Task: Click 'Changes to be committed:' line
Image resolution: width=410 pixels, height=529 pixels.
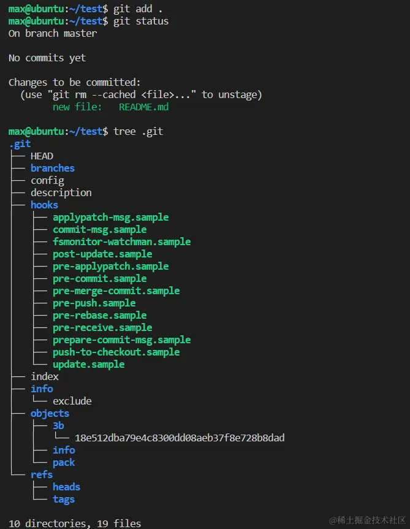Action: (x=75, y=82)
